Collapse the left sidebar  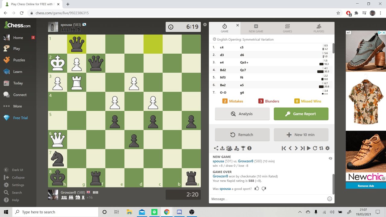tap(18, 178)
